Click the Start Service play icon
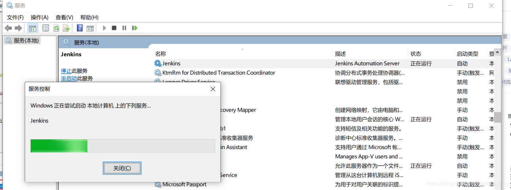Viewport: 511px width, 190px height. coord(104,28)
